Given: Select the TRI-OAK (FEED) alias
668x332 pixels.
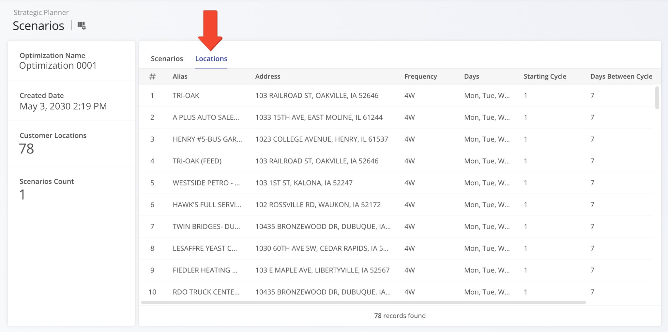Looking at the screenshot, I should point(197,161).
